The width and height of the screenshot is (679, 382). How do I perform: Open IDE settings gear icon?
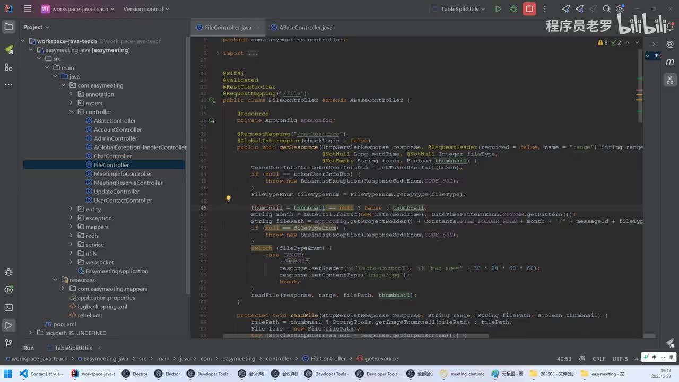[620, 9]
